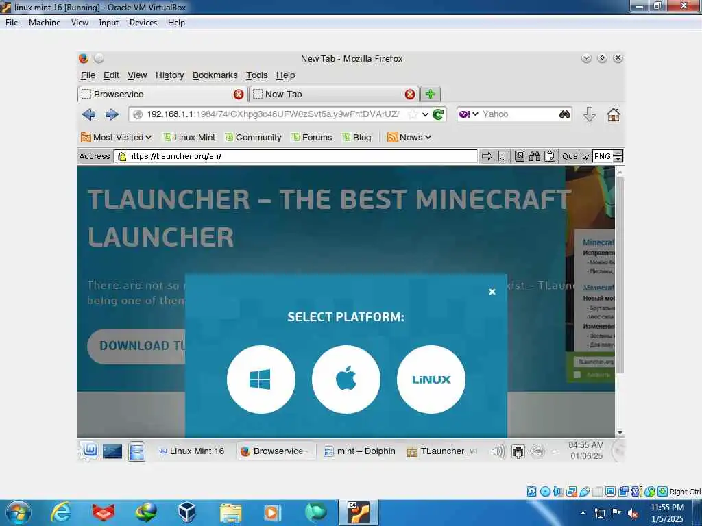Open the Yahoo search engine dropdown

click(469, 114)
